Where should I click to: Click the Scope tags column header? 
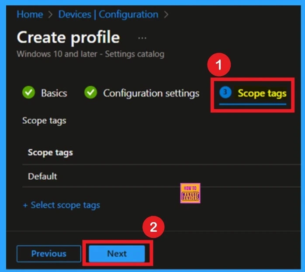coord(50,153)
